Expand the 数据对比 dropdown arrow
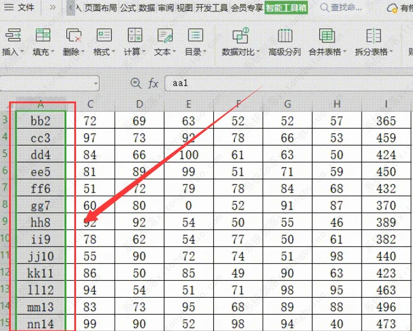The height and width of the screenshot is (331, 413). pyautogui.click(x=258, y=52)
